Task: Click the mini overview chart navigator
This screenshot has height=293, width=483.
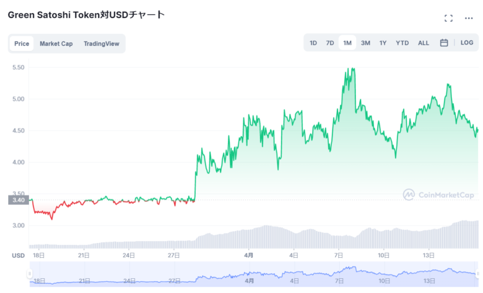Action: click(254, 274)
